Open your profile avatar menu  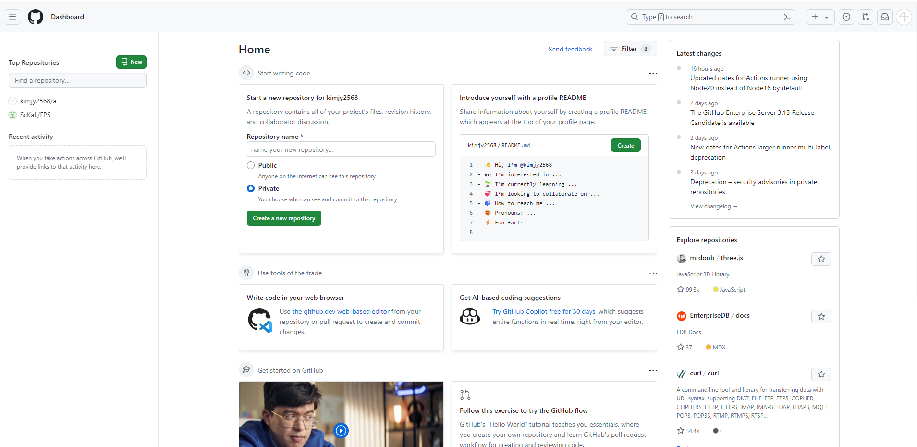pyautogui.click(x=904, y=17)
